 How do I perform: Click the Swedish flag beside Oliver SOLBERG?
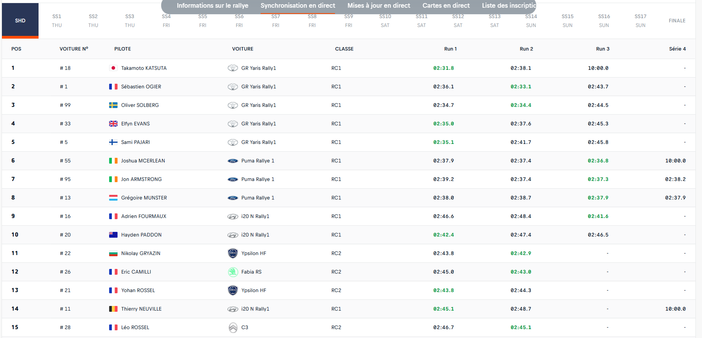click(113, 105)
